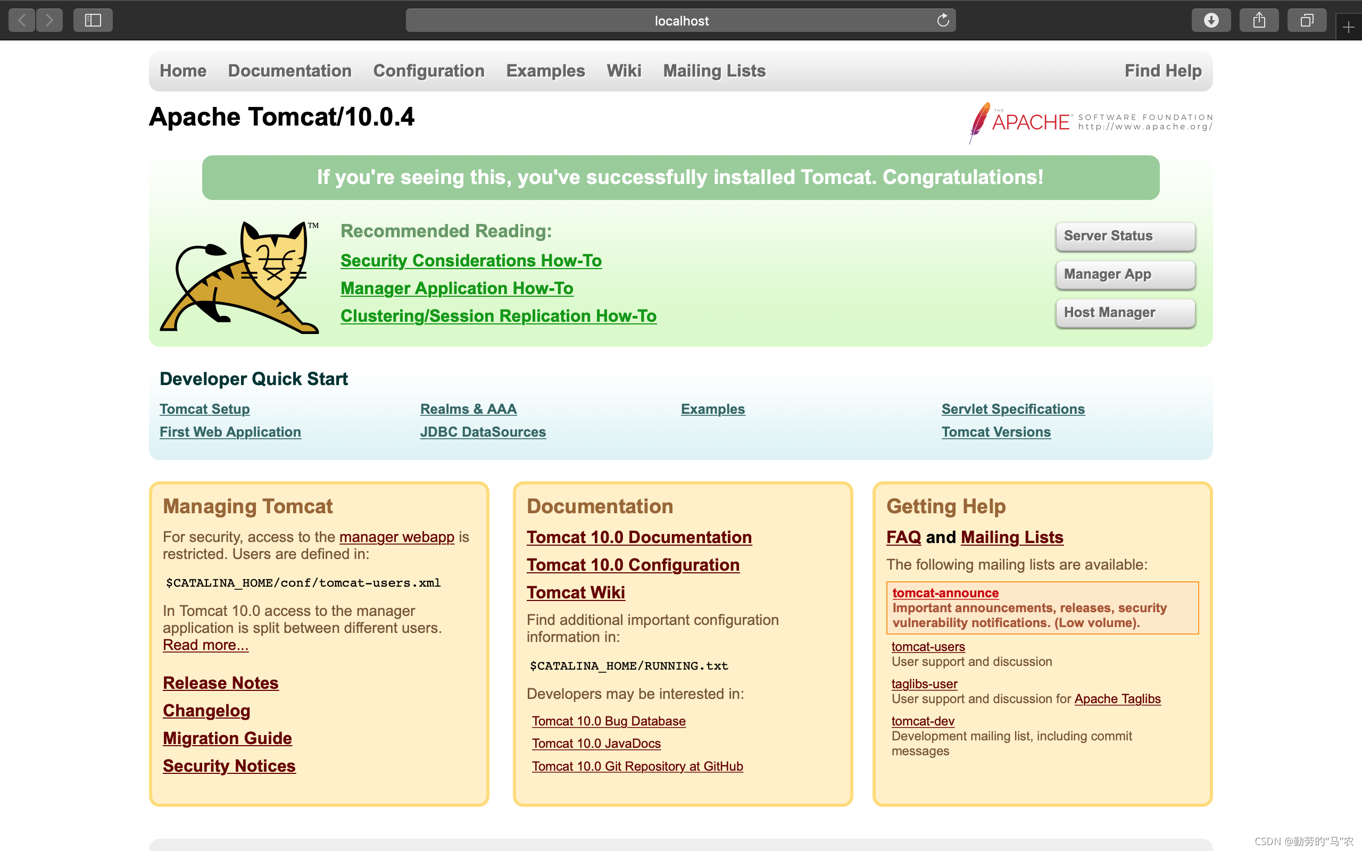Click the Apache Software Foundation logo

[1090, 122]
